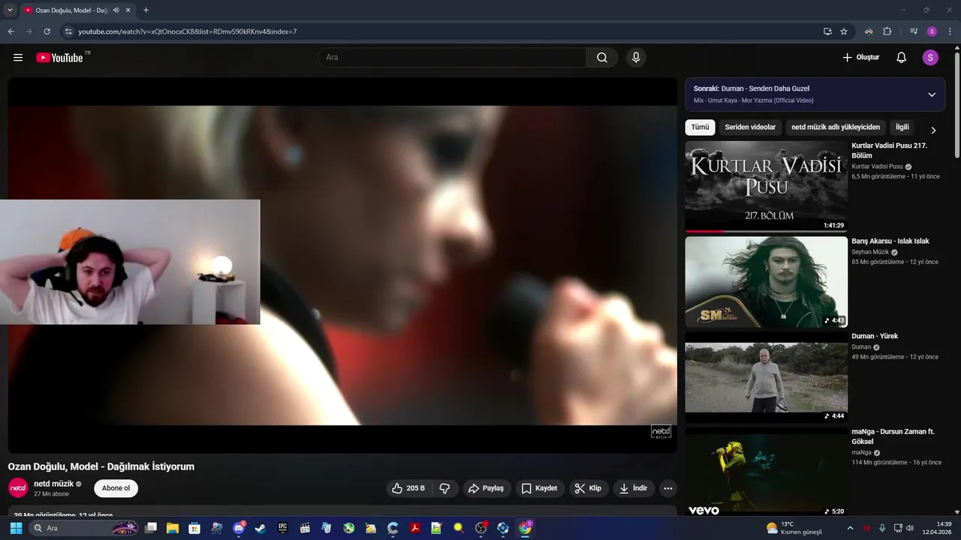Open Chrome extensions puzzle icon
Viewport: 961px width, 540px height.
887,31
